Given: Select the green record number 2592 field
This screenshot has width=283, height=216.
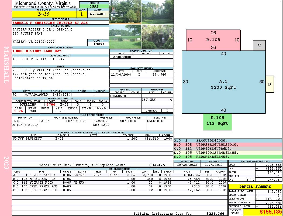Looking at the screenshot, I should tap(94, 6).
